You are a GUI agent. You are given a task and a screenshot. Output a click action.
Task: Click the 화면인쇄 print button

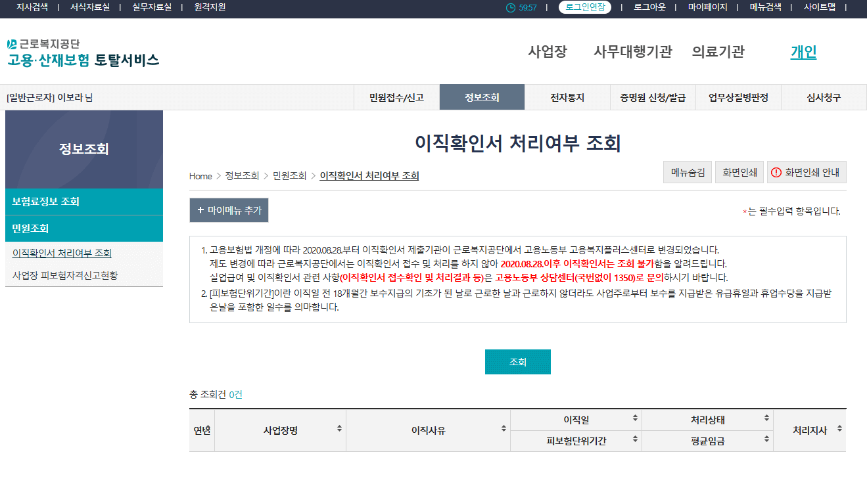tap(739, 171)
